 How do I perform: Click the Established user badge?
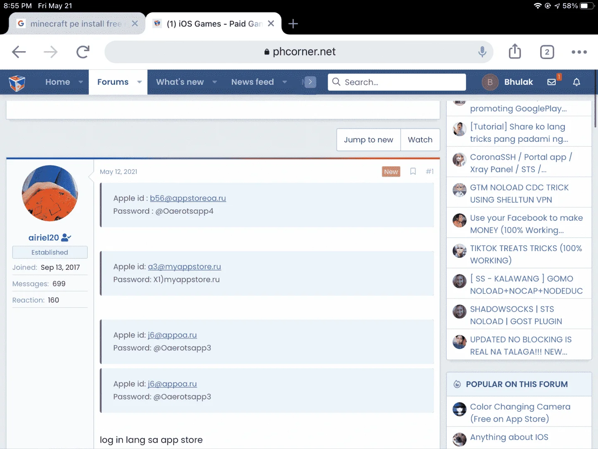pos(50,252)
